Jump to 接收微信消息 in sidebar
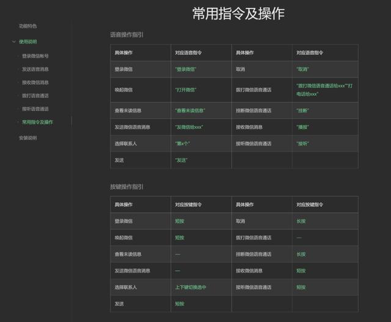 pyautogui.click(x=35, y=82)
